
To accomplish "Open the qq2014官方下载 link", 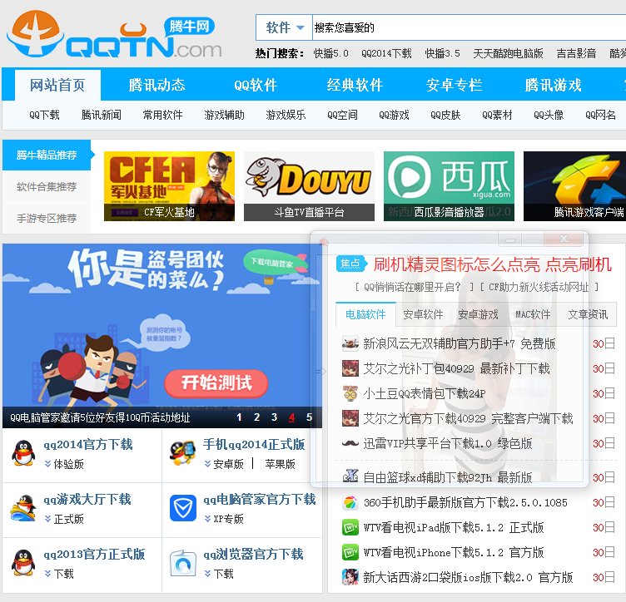I will tap(88, 444).
